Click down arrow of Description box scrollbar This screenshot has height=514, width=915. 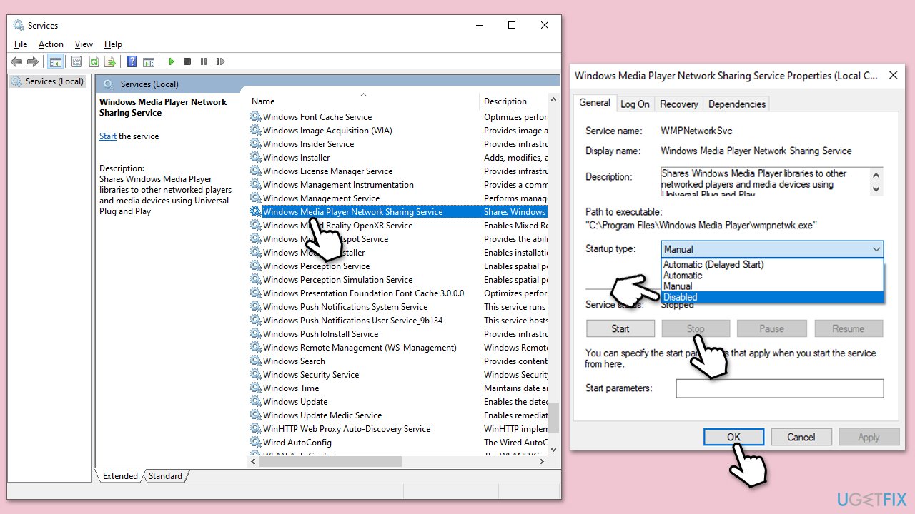[876, 189]
